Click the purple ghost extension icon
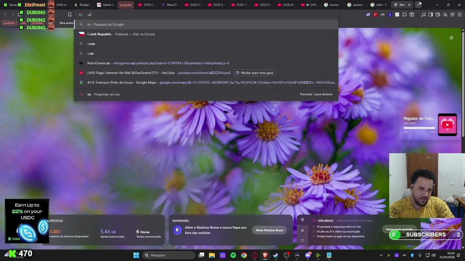 click(368, 14)
